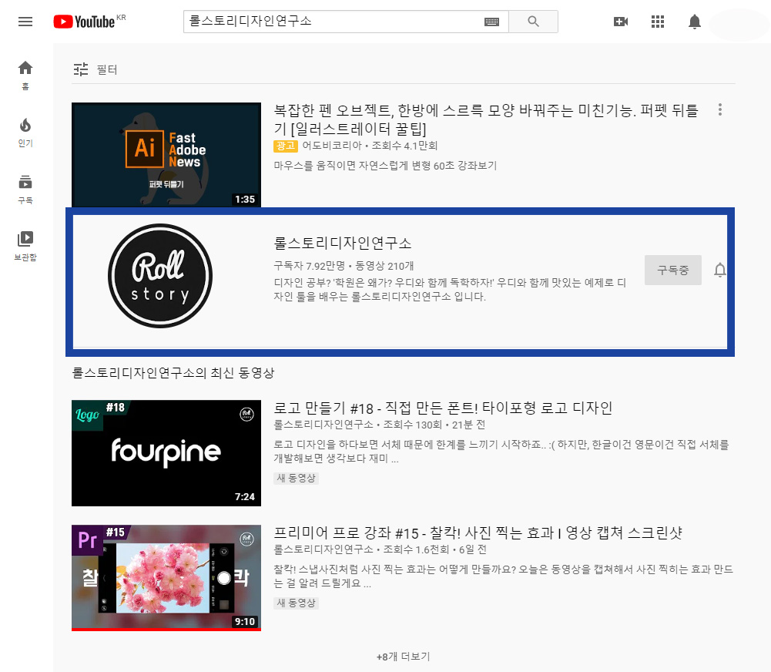Open video title 로고 만들기 #18
Image resolution: width=771 pixels, height=672 pixels.
(x=443, y=408)
